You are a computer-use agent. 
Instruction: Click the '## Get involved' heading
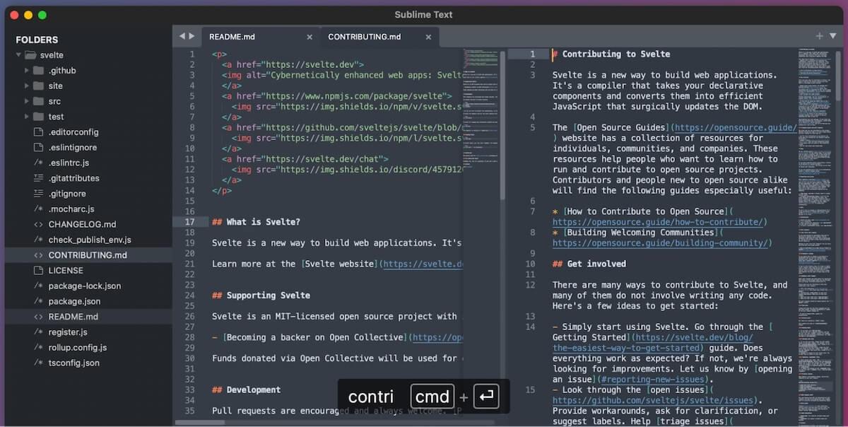pyautogui.click(x=589, y=264)
